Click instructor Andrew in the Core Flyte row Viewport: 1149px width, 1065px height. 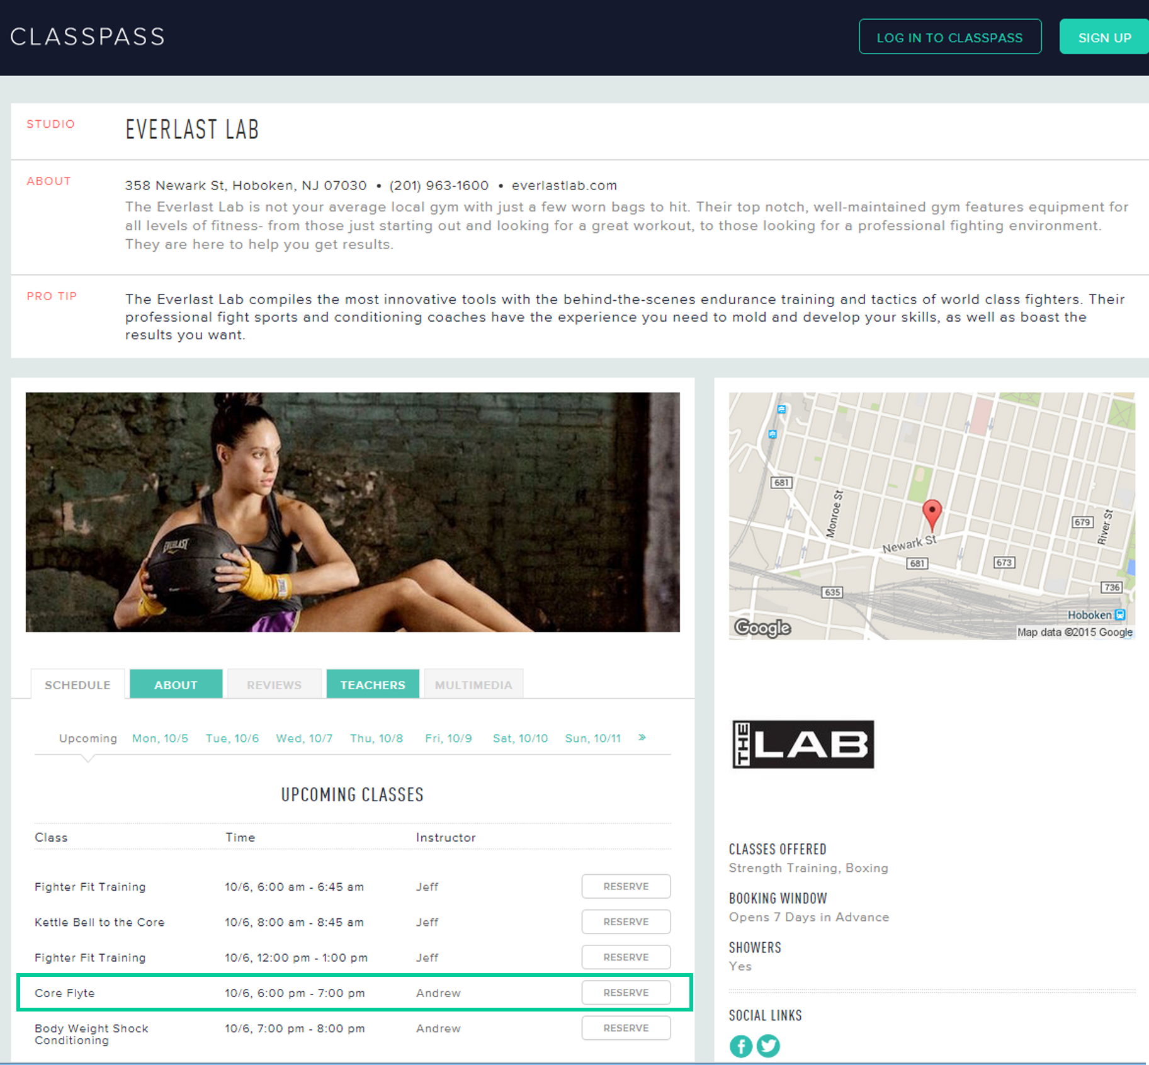pyautogui.click(x=438, y=993)
